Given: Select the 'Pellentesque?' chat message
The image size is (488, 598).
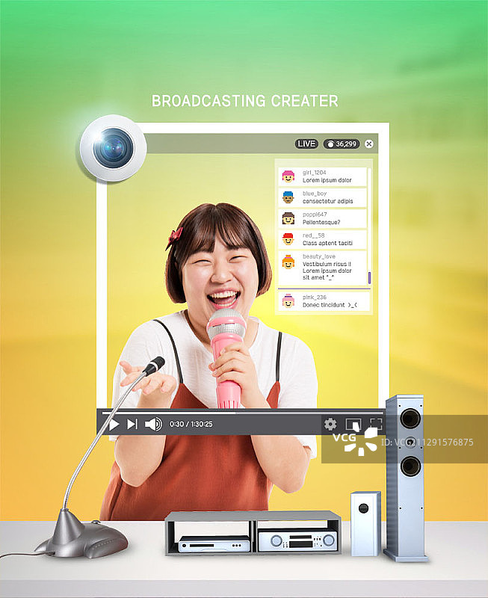Looking at the screenshot, I should click(x=321, y=222).
